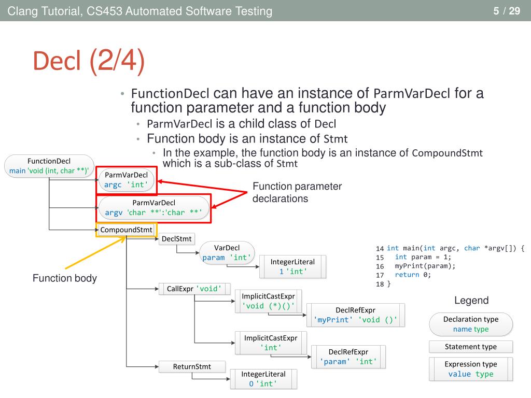The image size is (531, 398).
Task: Click the bullet 'ParmVarDecl is a child class of Decl'
Action: click(x=242, y=124)
